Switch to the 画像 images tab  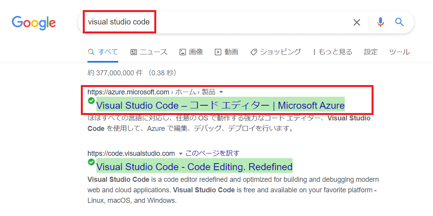(191, 52)
